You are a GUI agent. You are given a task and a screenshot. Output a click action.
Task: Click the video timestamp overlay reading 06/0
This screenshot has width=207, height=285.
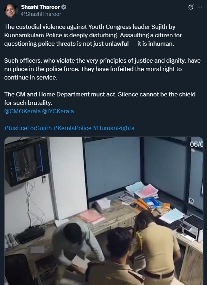196,145
